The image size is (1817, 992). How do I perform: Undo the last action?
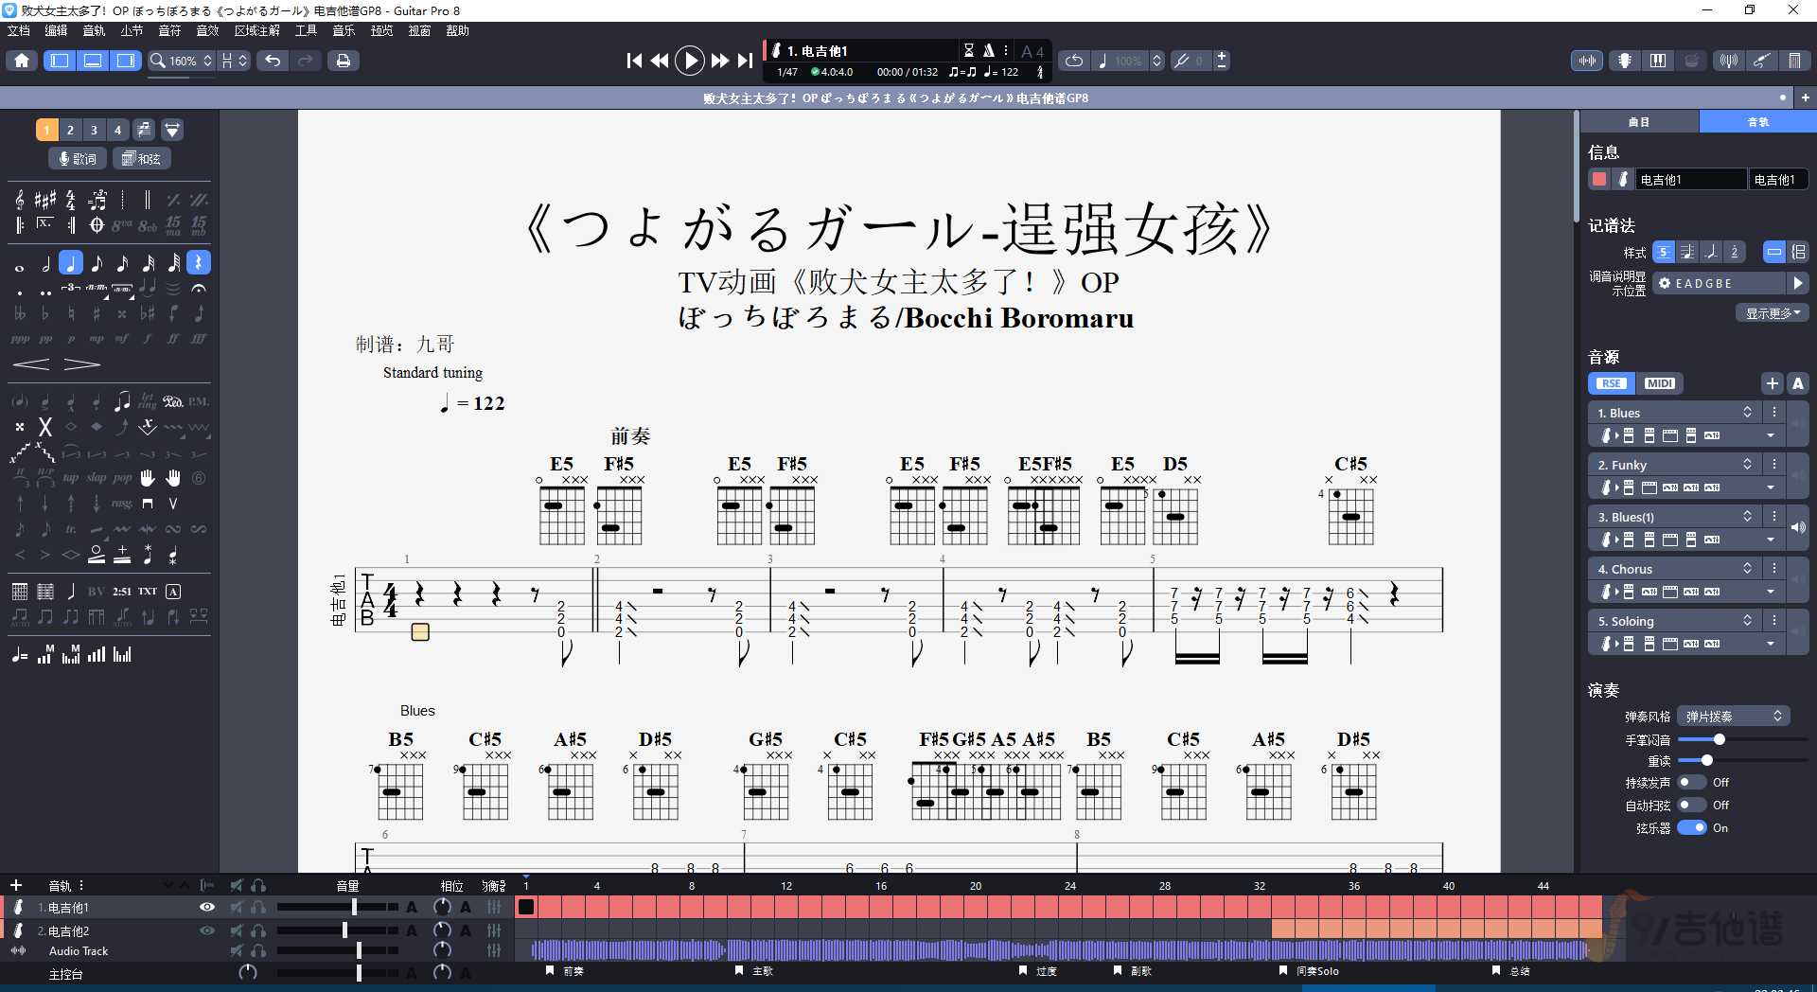[273, 61]
